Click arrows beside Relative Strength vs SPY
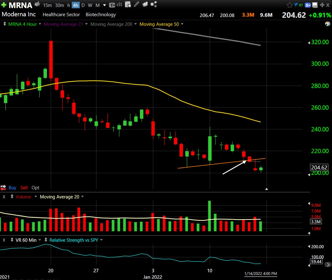Screen dimensions: 332x280 pyautogui.click(x=46, y=240)
